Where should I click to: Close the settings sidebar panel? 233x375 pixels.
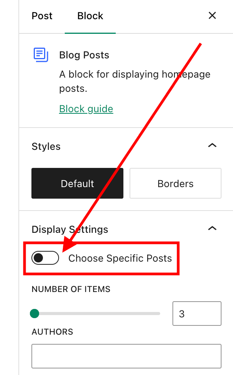[x=212, y=16]
